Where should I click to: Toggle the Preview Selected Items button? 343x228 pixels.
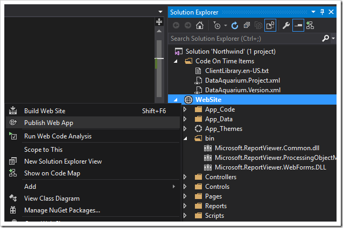pos(298,25)
